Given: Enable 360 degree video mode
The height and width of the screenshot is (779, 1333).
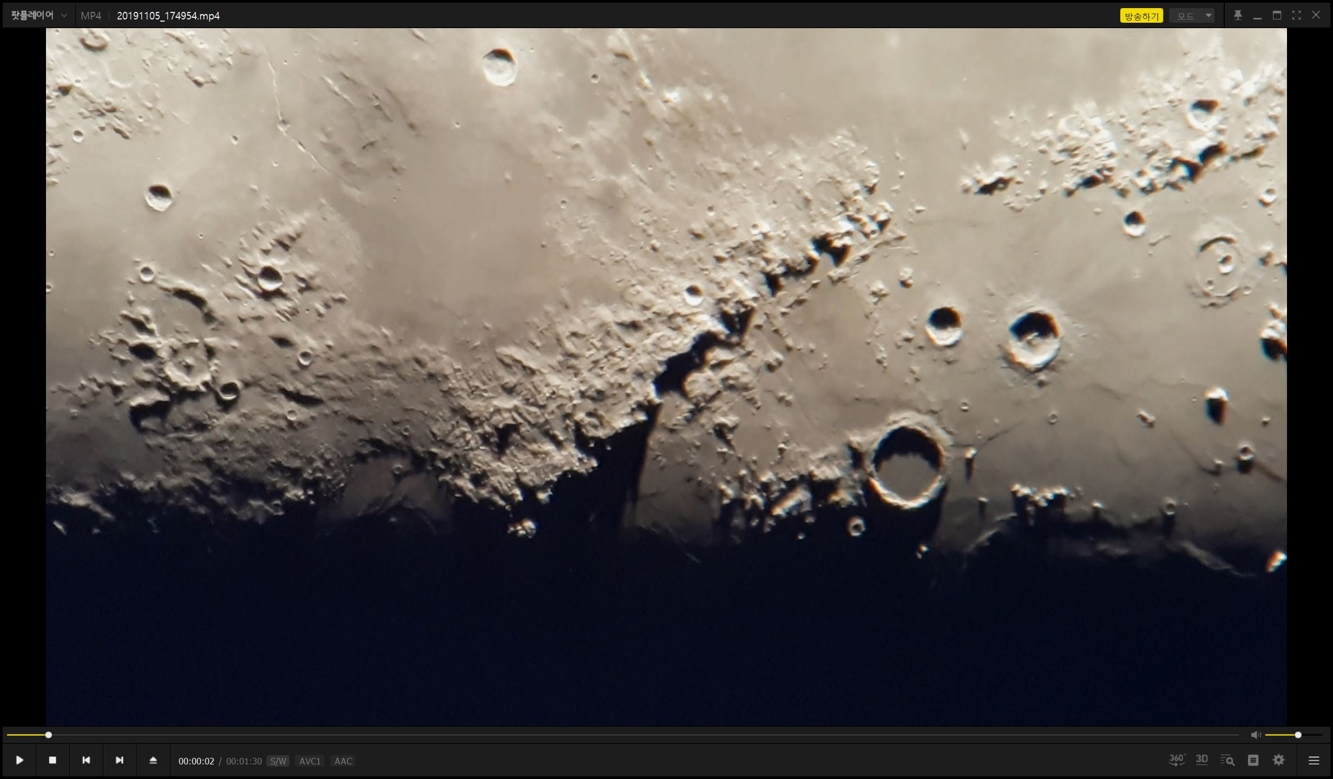Looking at the screenshot, I should click(x=1177, y=760).
